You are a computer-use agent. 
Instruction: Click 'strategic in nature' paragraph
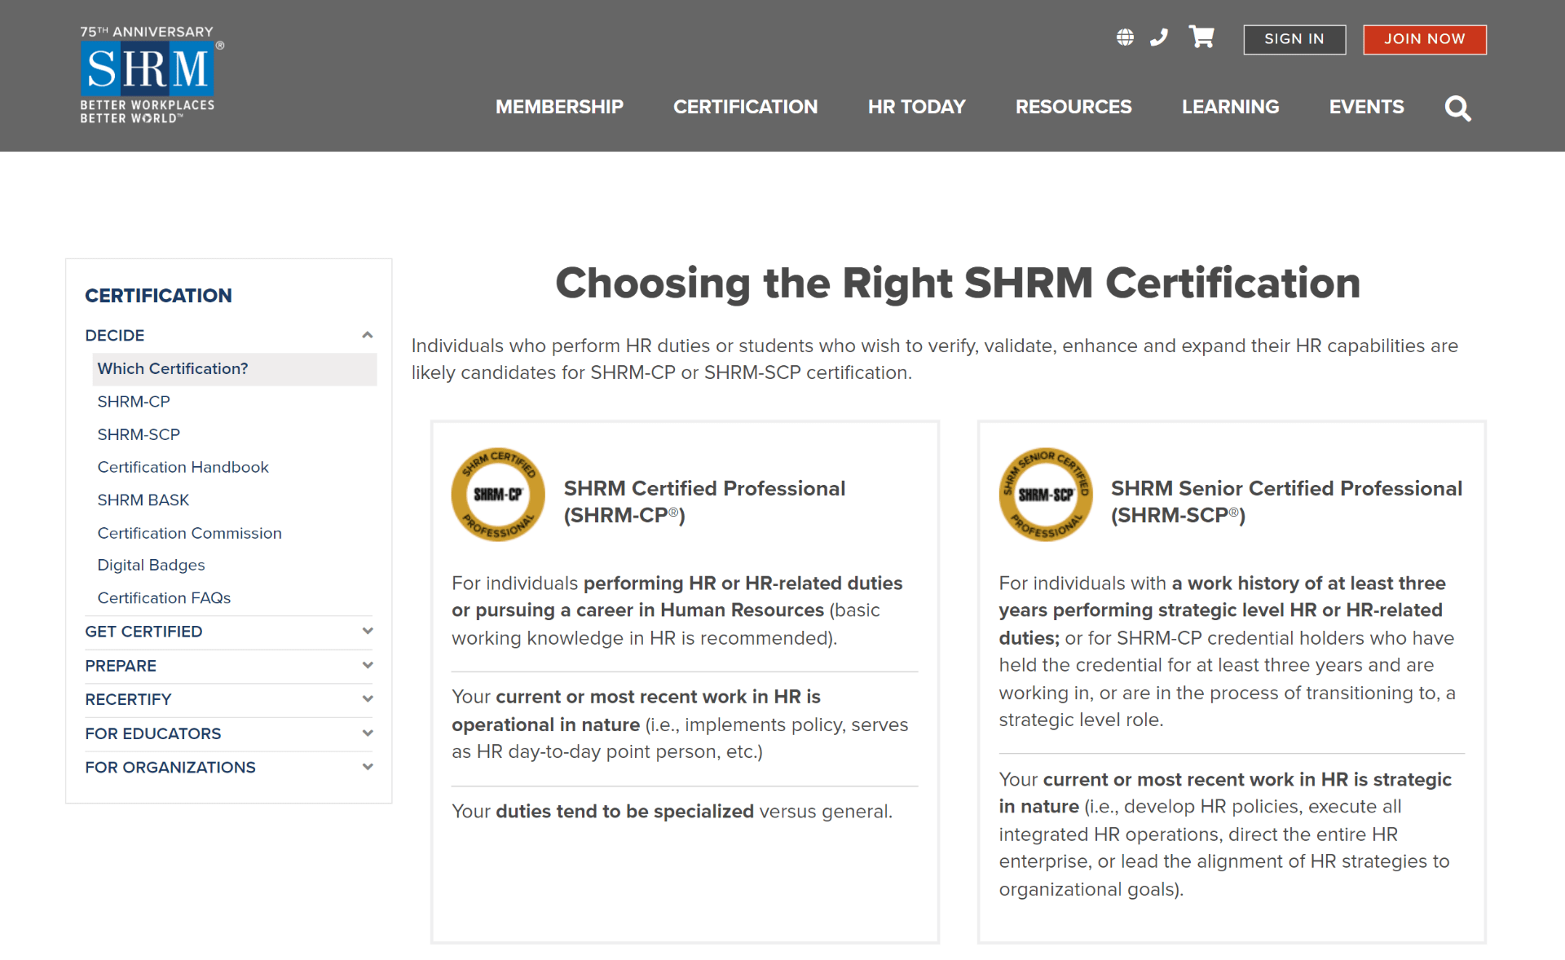point(1225,834)
